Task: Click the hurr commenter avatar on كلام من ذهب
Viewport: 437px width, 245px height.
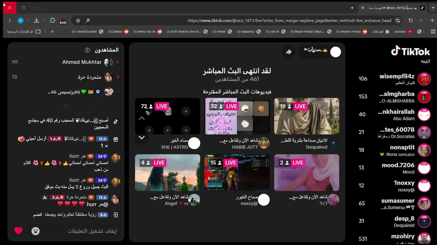Action: [116, 158]
